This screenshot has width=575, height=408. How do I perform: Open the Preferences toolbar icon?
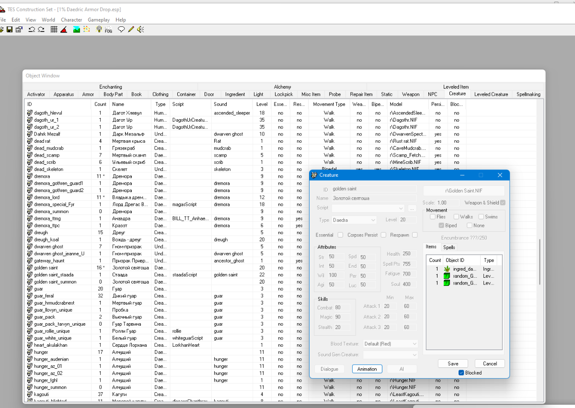pos(19,30)
